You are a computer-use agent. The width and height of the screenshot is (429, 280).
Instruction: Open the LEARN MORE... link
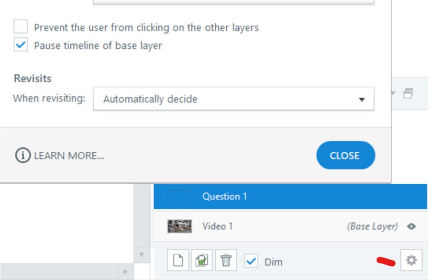[69, 155]
